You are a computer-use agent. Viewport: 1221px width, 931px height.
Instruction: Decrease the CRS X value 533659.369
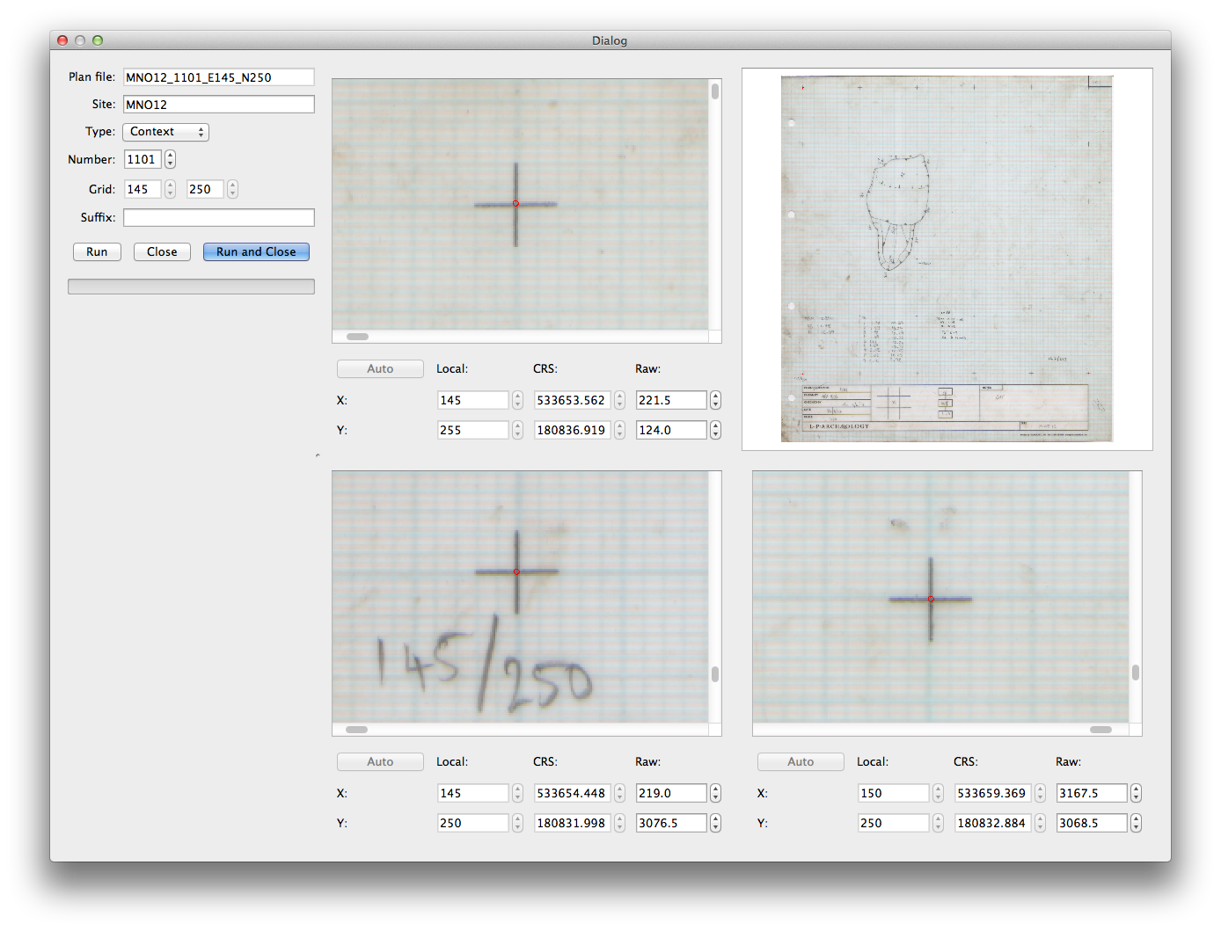(1040, 796)
